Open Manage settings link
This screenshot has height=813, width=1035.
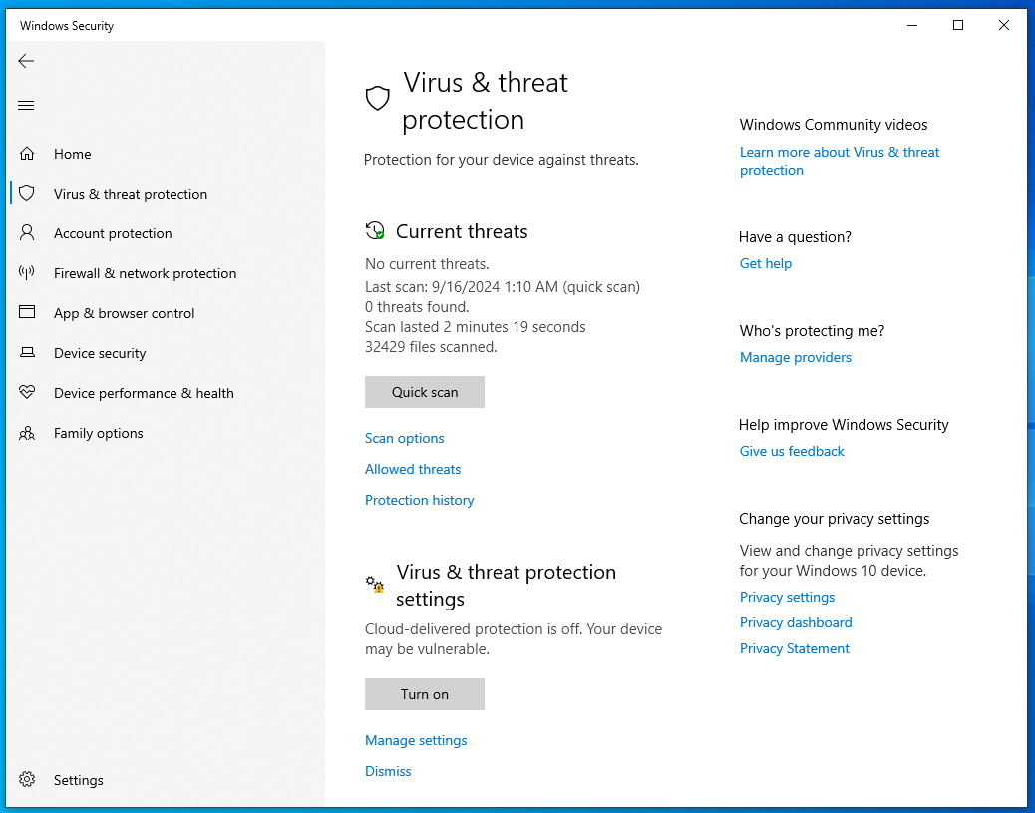click(x=416, y=740)
